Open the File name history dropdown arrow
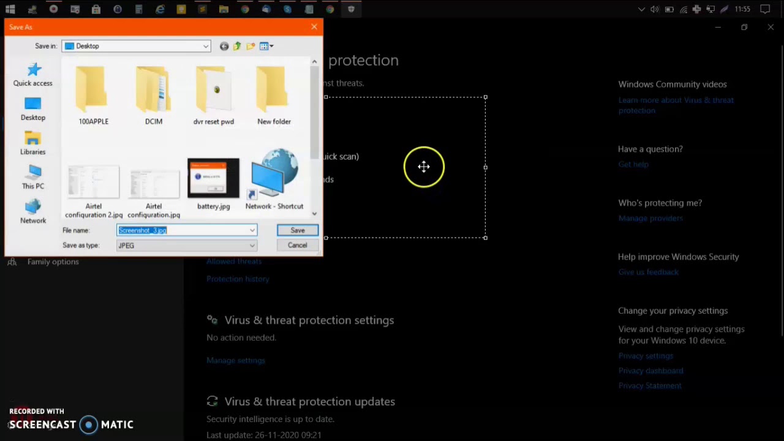 pyautogui.click(x=252, y=230)
